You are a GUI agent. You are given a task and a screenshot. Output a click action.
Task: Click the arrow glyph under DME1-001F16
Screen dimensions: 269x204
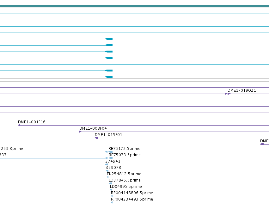(19, 125)
